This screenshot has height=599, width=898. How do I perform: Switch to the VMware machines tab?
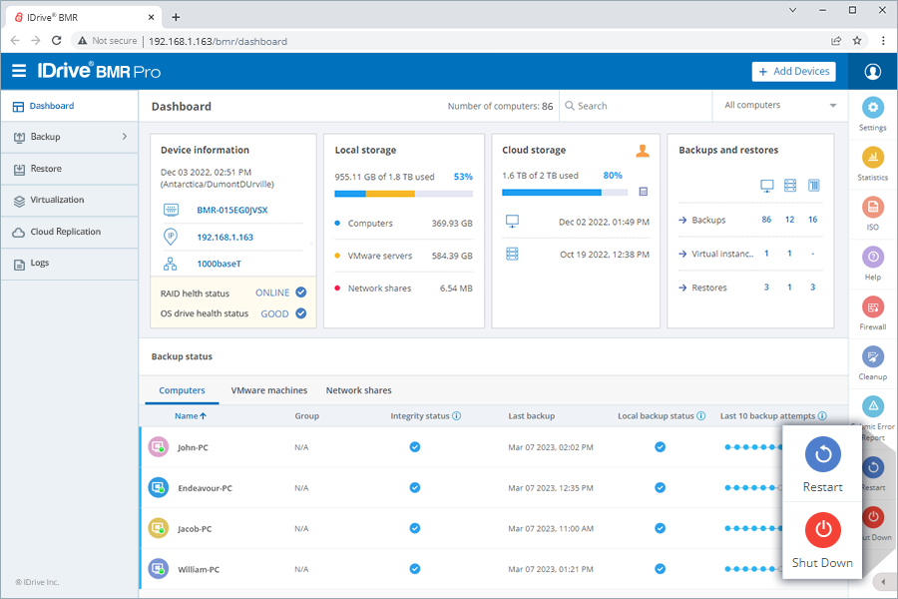tap(269, 390)
